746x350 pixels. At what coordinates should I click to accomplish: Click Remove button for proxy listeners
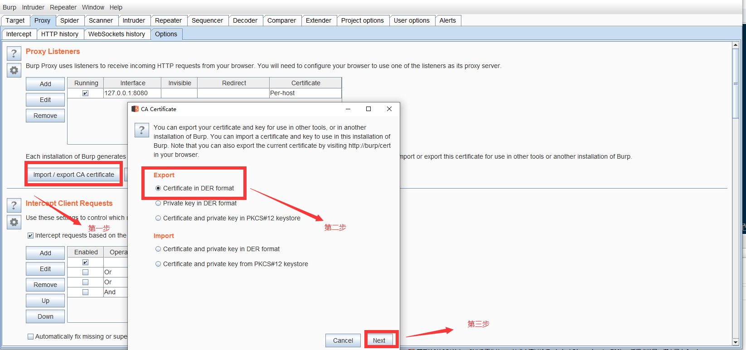(x=45, y=116)
